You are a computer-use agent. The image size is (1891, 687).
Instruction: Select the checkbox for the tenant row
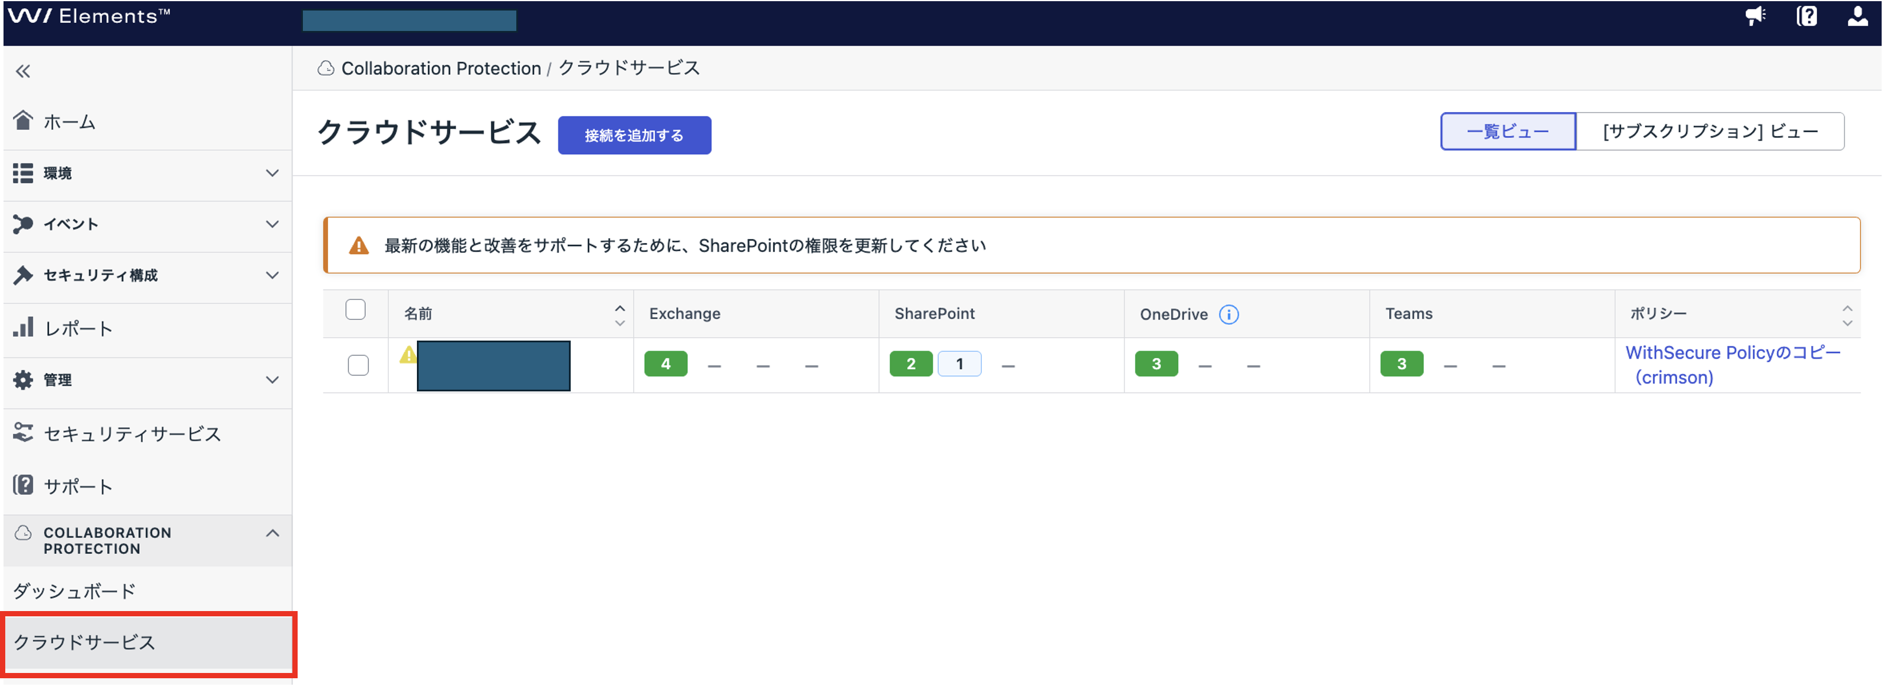click(x=358, y=365)
